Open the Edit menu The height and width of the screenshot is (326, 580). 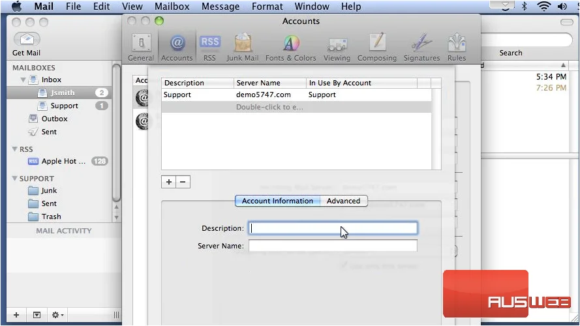coord(101,7)
